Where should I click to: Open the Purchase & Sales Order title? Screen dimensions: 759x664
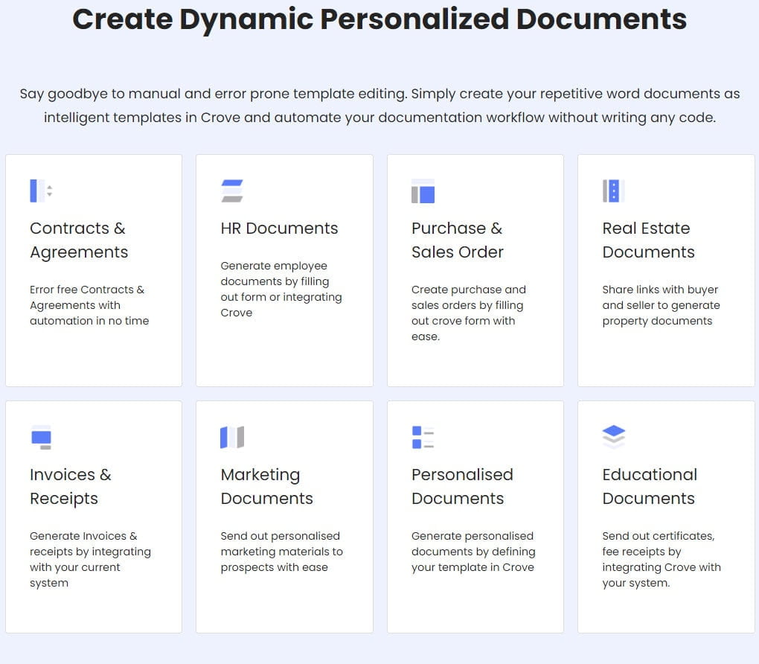(457, 240)
